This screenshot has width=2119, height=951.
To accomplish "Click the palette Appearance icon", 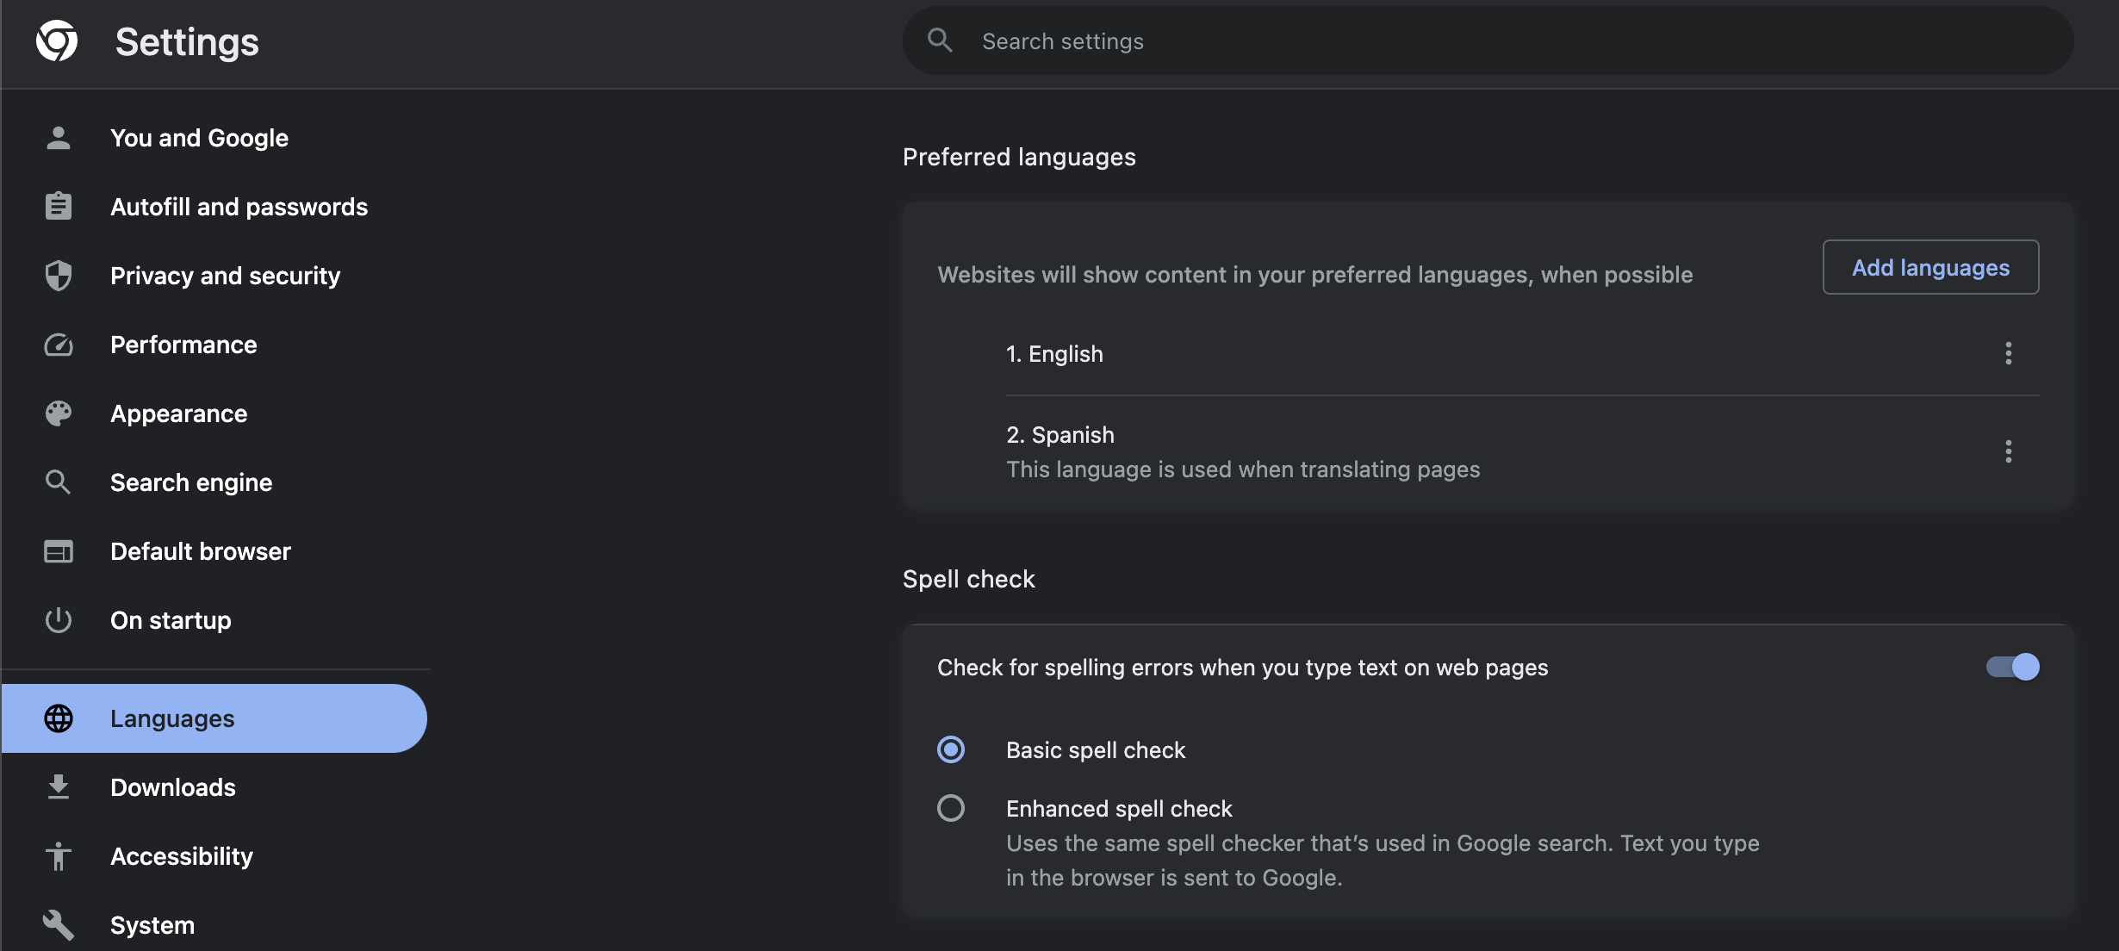I will click(x=58, y=413).
